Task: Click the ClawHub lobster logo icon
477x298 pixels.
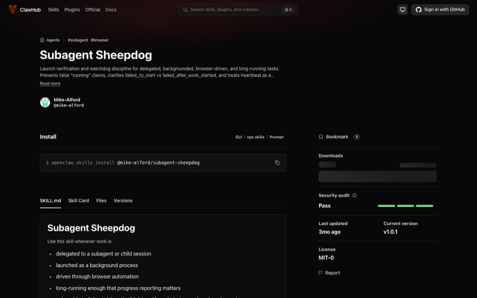Action: (13, 10)
